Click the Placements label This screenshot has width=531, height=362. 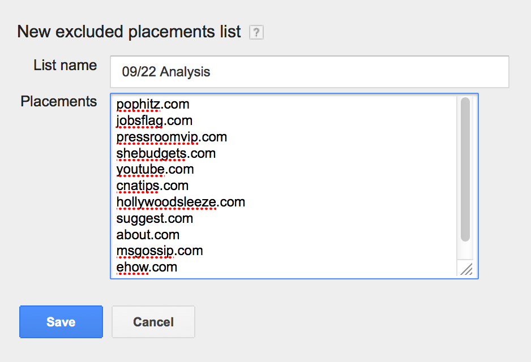[x=58, y=101]
